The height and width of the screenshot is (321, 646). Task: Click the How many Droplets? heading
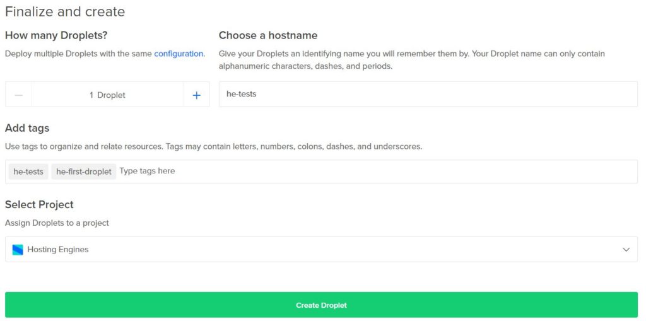click(56, 35)
